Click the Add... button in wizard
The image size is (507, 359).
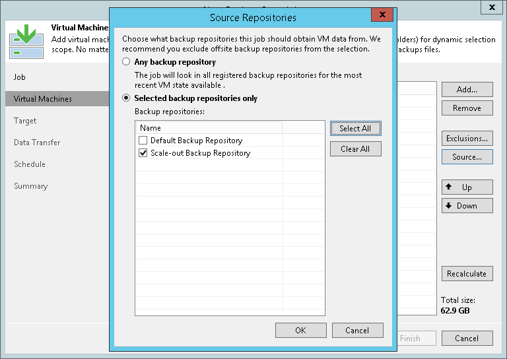click(467, 90)
